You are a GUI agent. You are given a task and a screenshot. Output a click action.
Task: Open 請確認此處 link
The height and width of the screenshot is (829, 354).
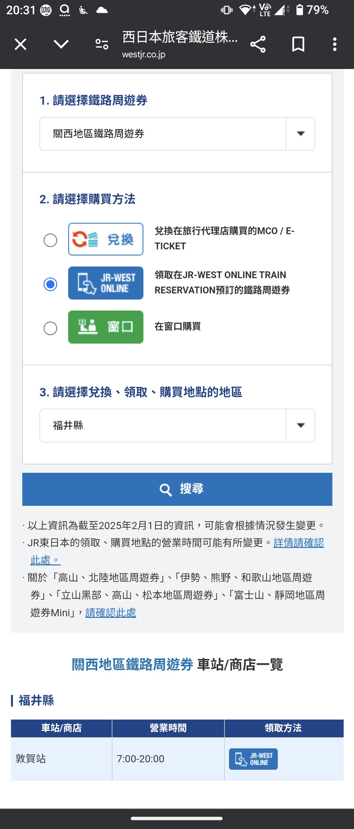(x=111, y=613)
